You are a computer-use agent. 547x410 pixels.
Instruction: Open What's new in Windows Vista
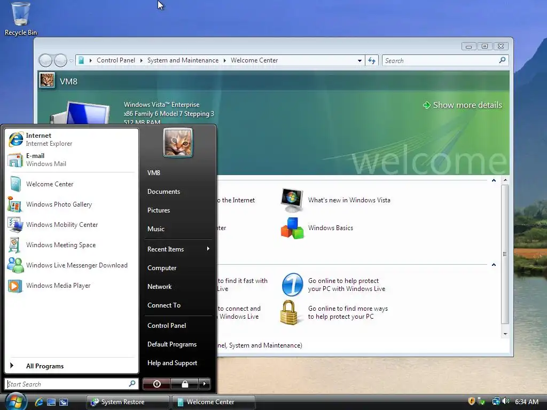point(335,200)
